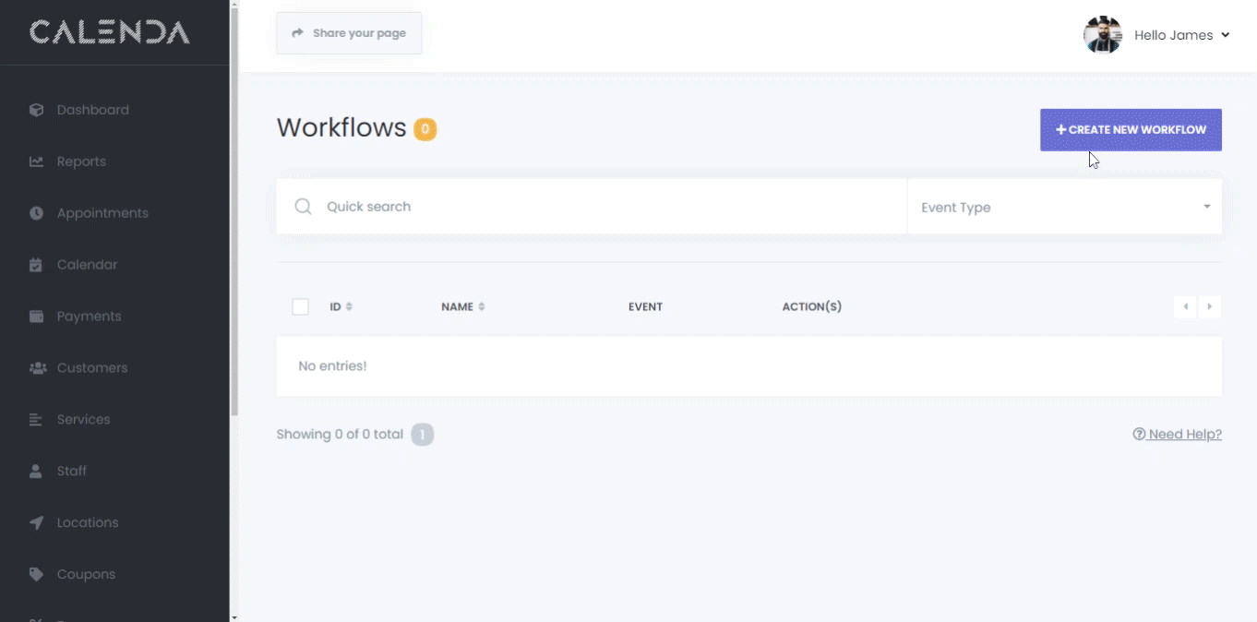Click the Payments card icon
Image resolution: width=1257 pixels, height=622 pixels.
pos(36,317)
